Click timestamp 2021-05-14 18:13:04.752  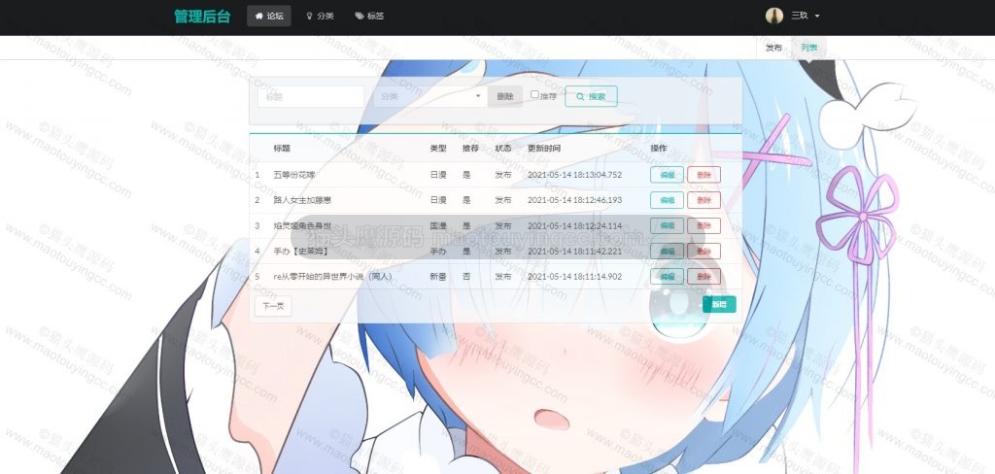(575, 175)
